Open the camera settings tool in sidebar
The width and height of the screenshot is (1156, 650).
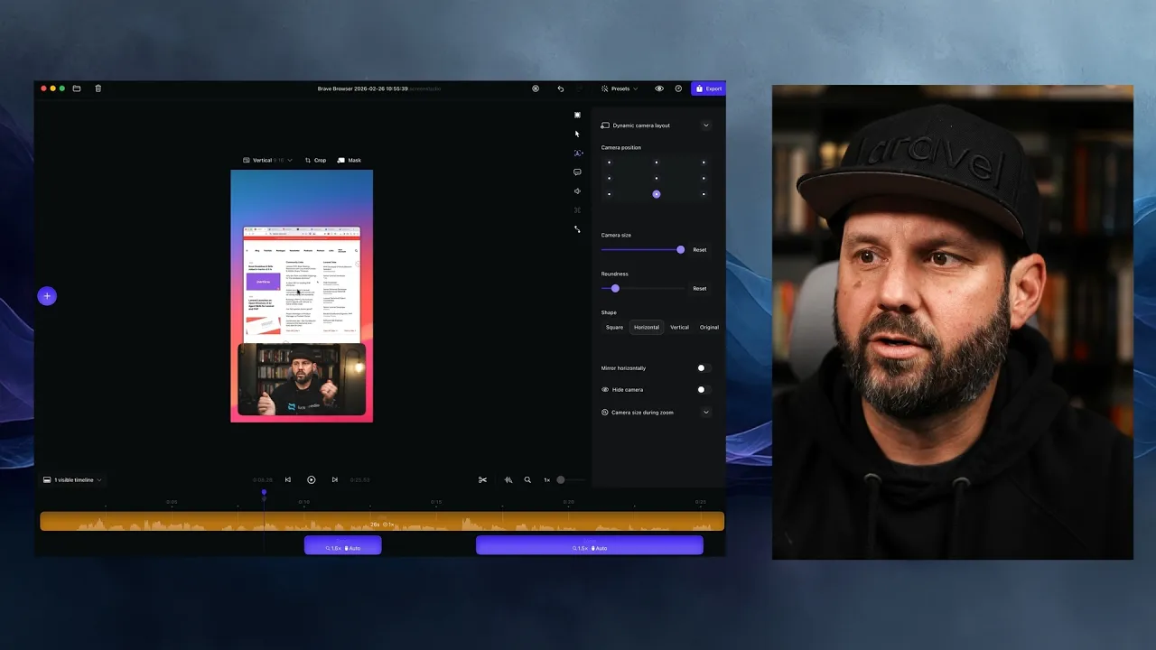point(577,153)
